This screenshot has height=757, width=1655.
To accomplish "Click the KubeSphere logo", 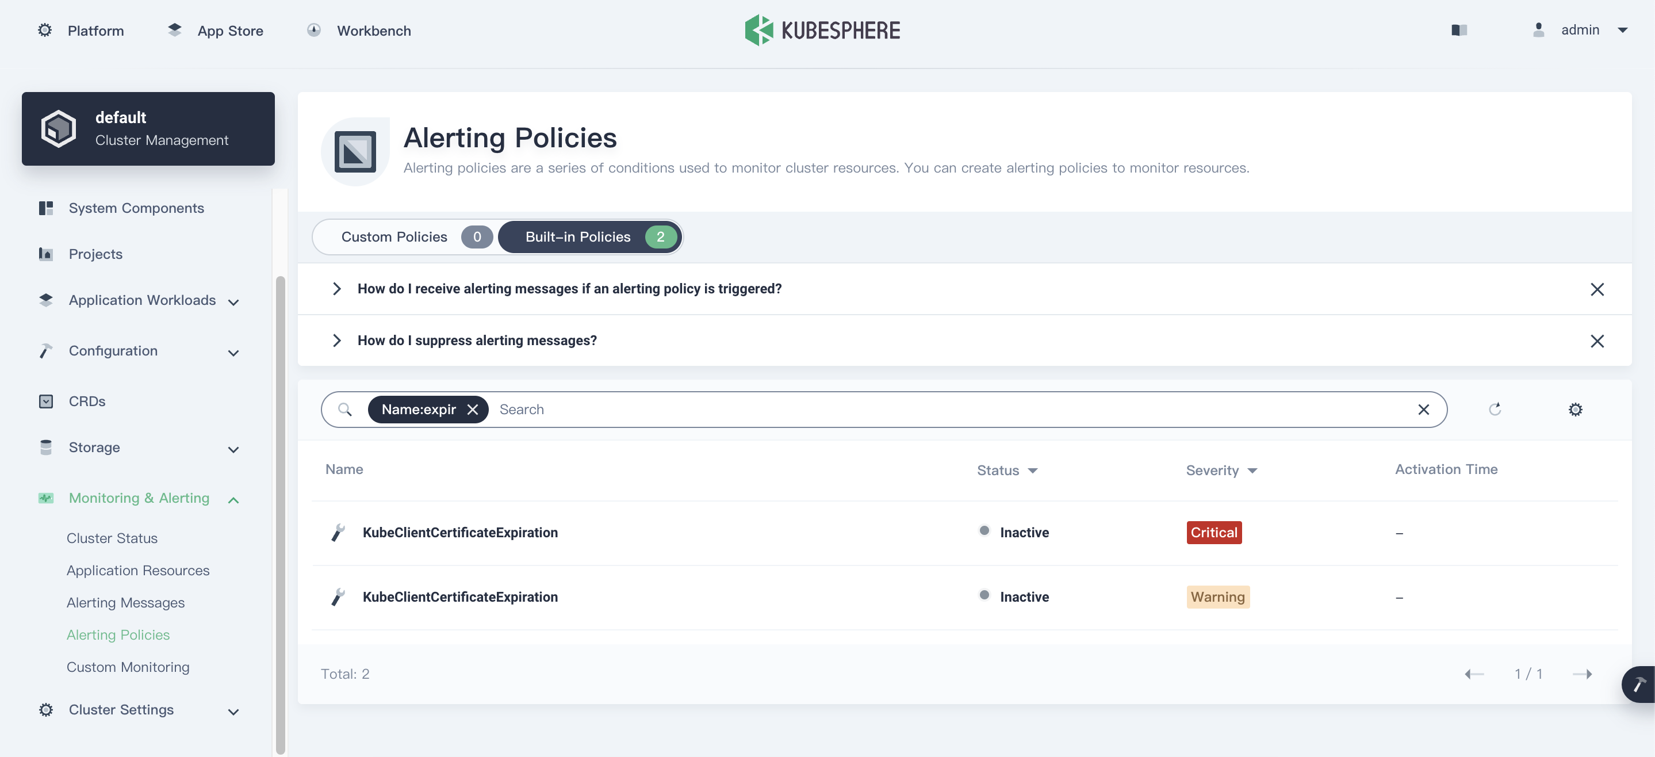I will tap(822, 29).
